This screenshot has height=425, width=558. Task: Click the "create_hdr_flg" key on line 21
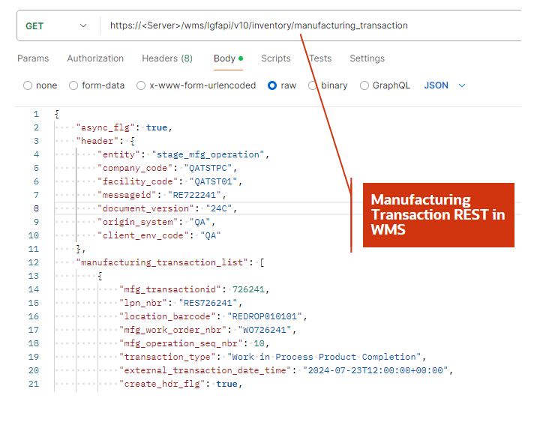coord(162,385)
